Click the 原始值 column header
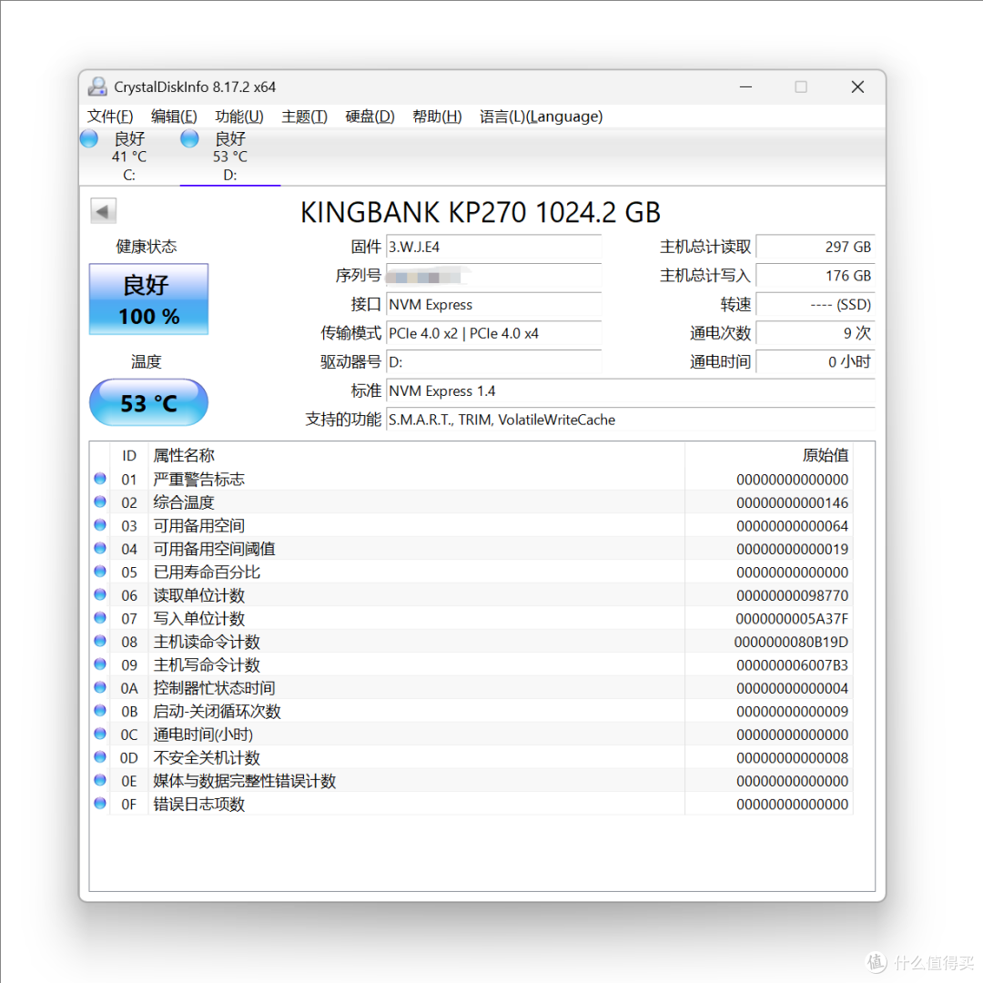The height and width of the screenshot is (983, 983). 768,455
